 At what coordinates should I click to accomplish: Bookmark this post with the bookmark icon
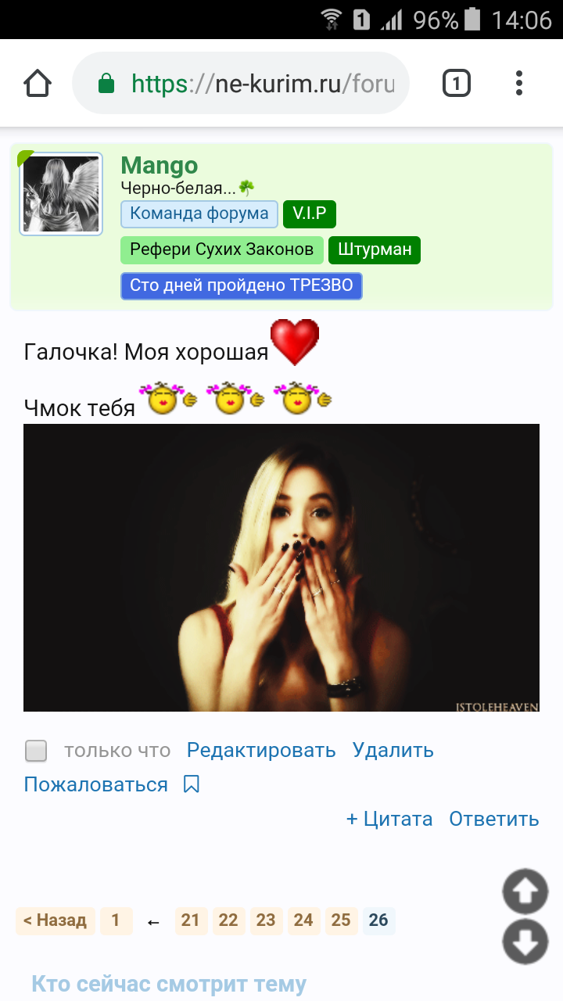point(192,784)
